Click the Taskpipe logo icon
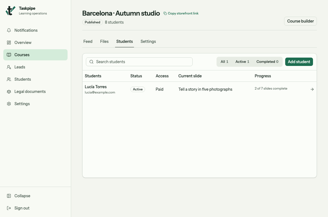Image resolution: width=328 pixels, height=217 pixels. coord(11,11)
